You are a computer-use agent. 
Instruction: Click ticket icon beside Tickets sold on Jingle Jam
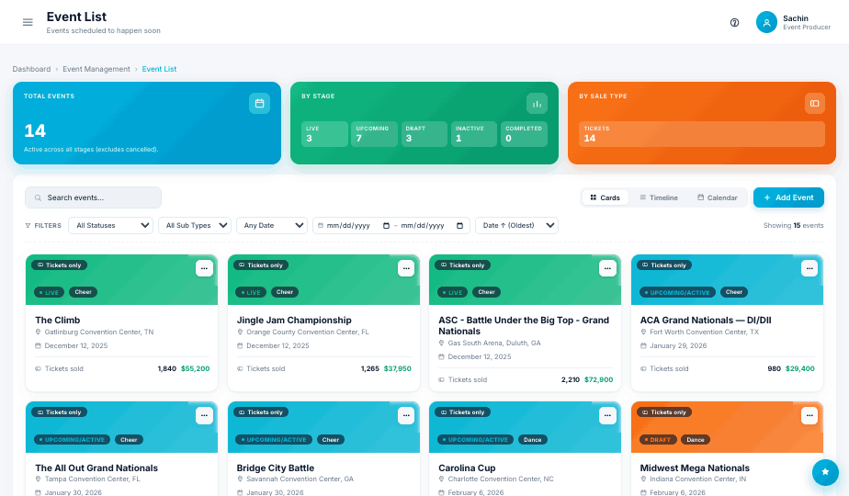[240, 368]
